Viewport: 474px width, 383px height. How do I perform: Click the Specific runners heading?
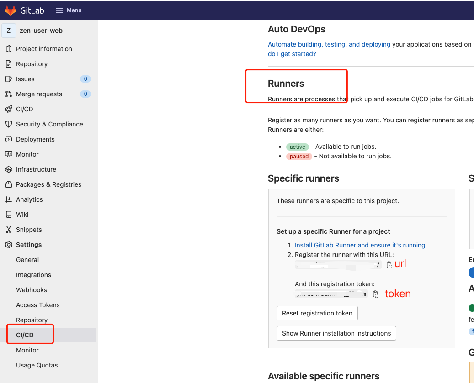coord(303,178)
